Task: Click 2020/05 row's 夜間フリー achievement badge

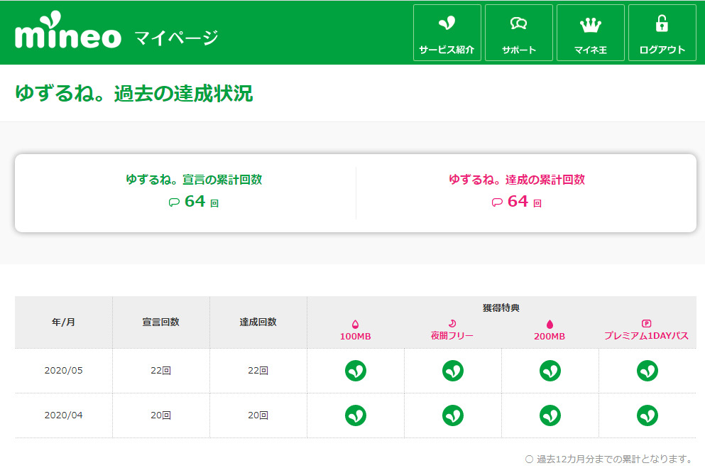Action: [453, 371]
